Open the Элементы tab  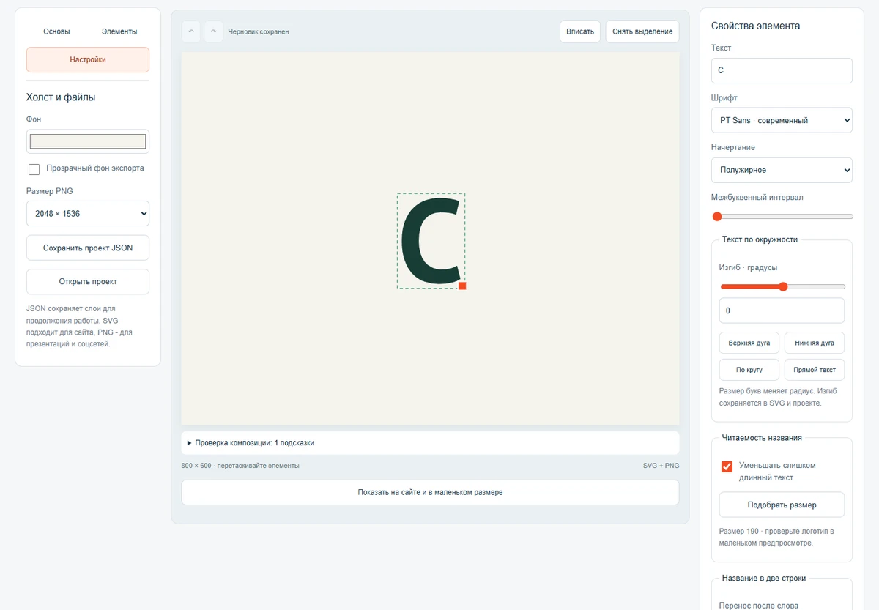[119, 31]
